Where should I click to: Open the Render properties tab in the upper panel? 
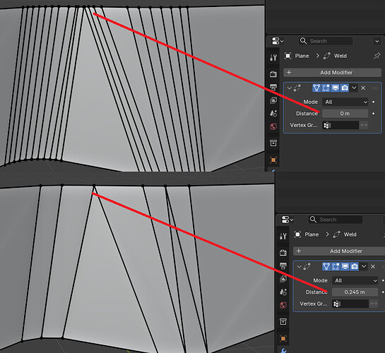click(273, 73)
